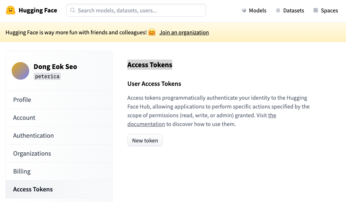Open the Spaces page

pos(326,10)
